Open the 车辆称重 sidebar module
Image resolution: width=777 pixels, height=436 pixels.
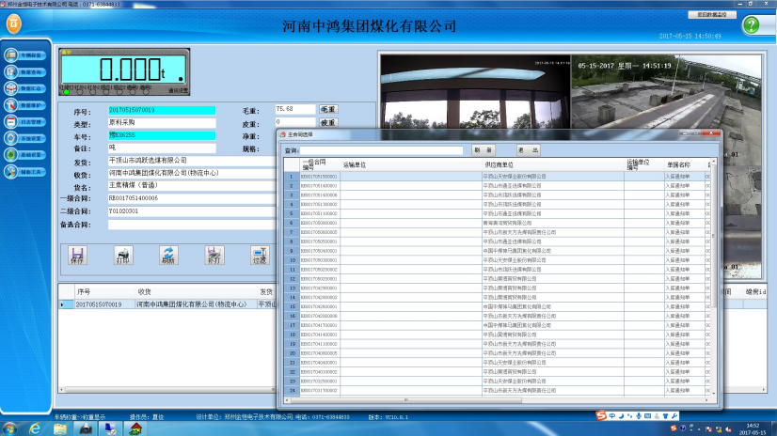tap(26, 55)
